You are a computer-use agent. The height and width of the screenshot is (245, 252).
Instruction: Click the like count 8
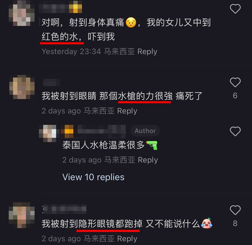[235, 223]
